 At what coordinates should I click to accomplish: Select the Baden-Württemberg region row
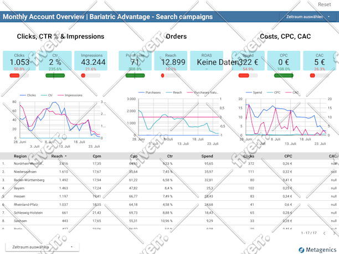tap(169, 180)
